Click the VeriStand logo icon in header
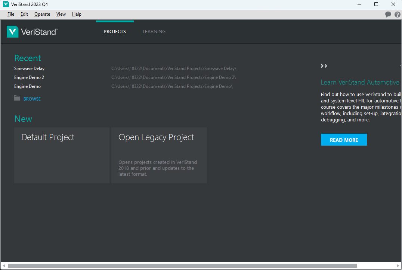This screenshot has height=270, width=402. point(13,32)
